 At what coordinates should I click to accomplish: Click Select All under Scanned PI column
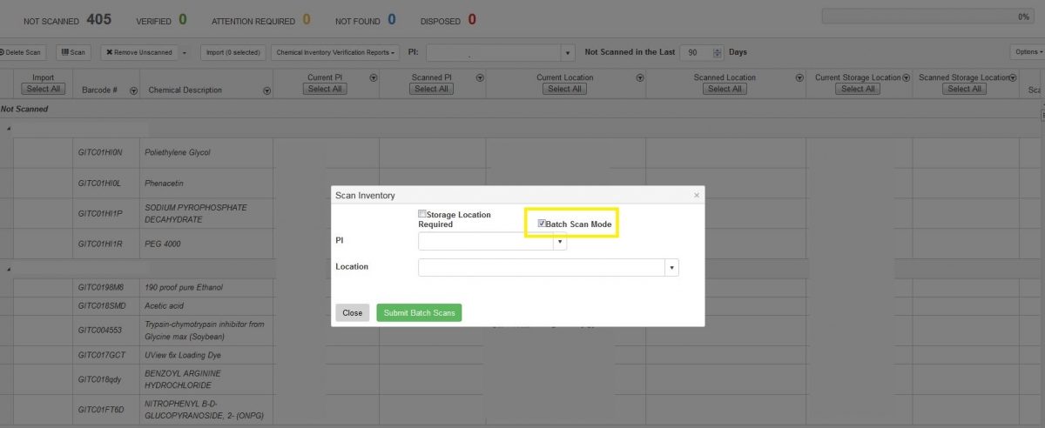tap(431, 89)
